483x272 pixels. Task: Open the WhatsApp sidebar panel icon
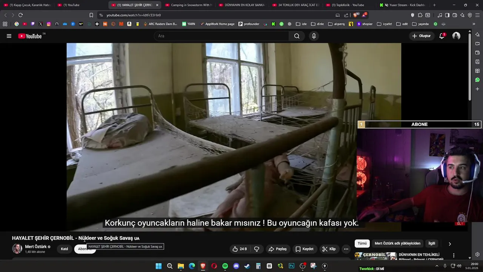click(x=477, y=80)
